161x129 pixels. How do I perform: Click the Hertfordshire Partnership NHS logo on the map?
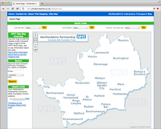point(63,38)
